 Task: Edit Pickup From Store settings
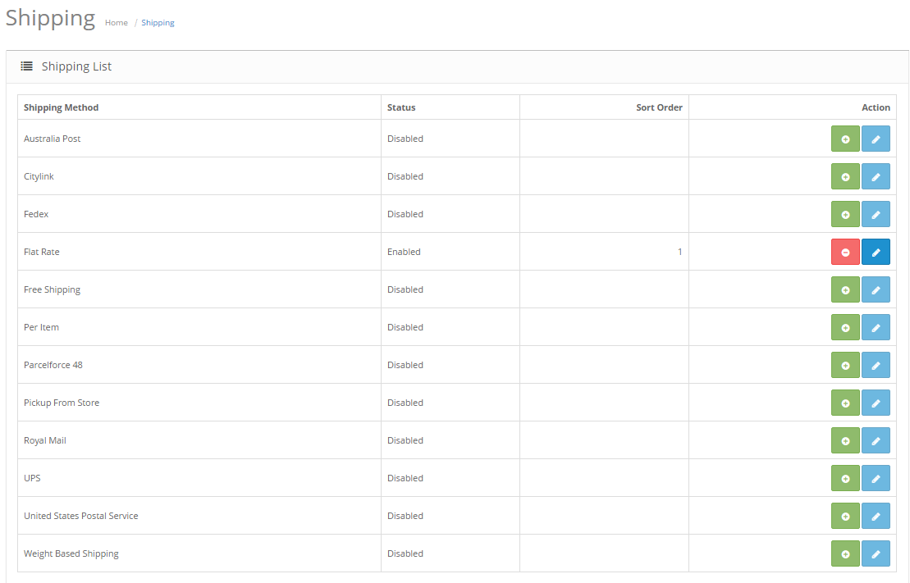[876, 403]
